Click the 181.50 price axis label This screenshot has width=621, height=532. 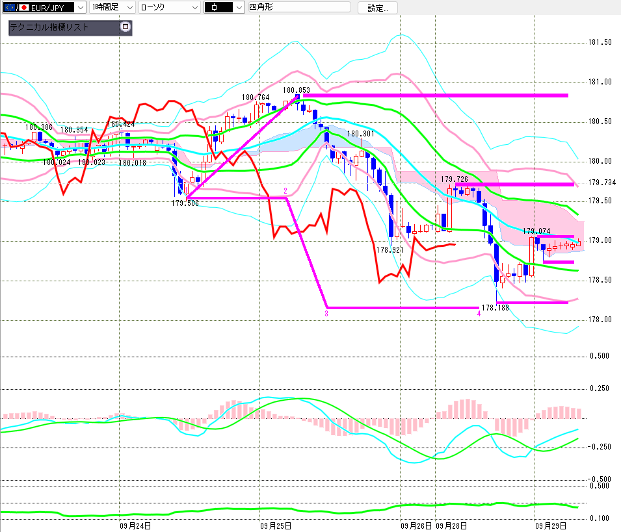[600, 42]
